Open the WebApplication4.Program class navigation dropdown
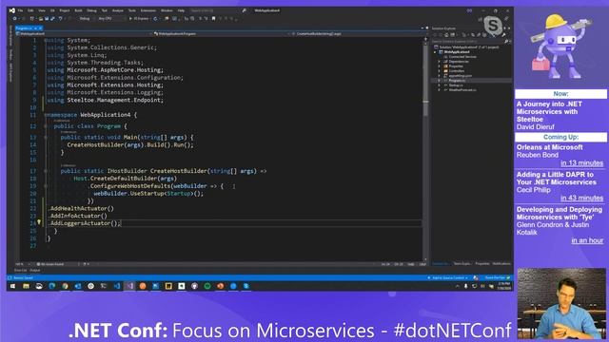 click(220, 34)
